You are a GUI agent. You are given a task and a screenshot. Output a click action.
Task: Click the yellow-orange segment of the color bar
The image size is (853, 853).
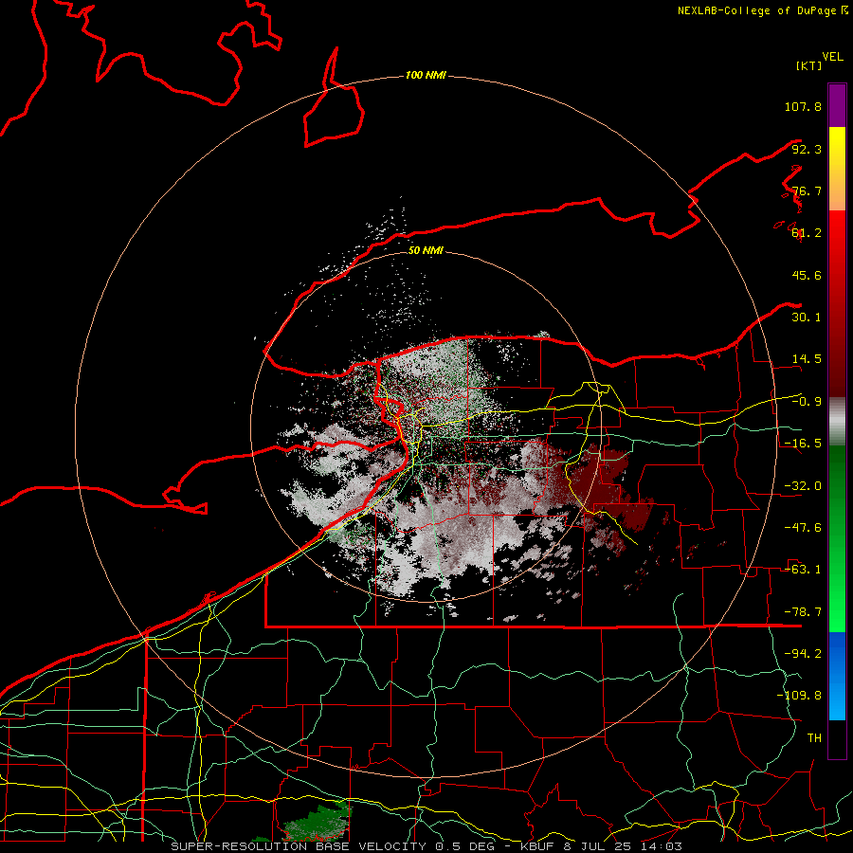(837, 169)
